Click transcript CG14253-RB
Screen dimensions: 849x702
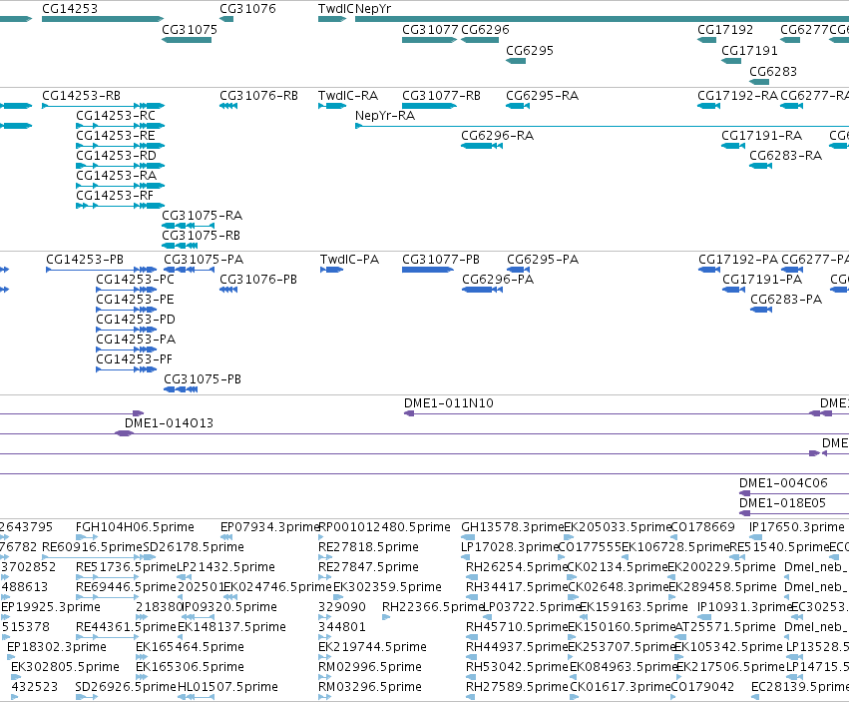(81, 96)
